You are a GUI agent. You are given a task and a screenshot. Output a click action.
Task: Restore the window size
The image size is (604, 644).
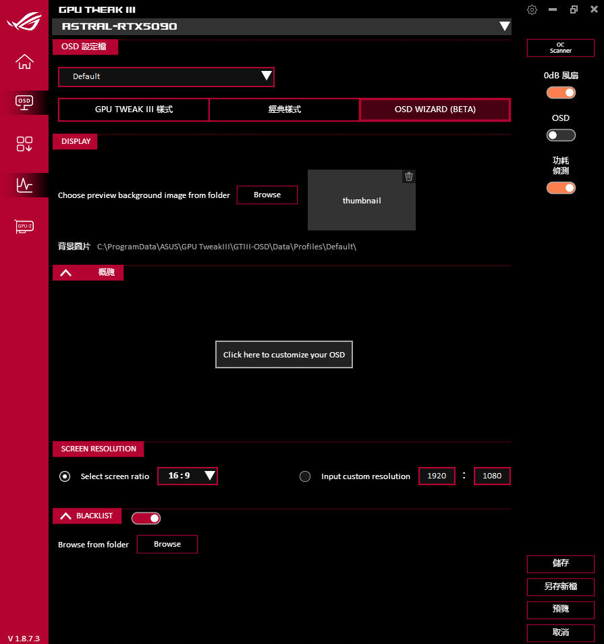click(x=574, y=9)
